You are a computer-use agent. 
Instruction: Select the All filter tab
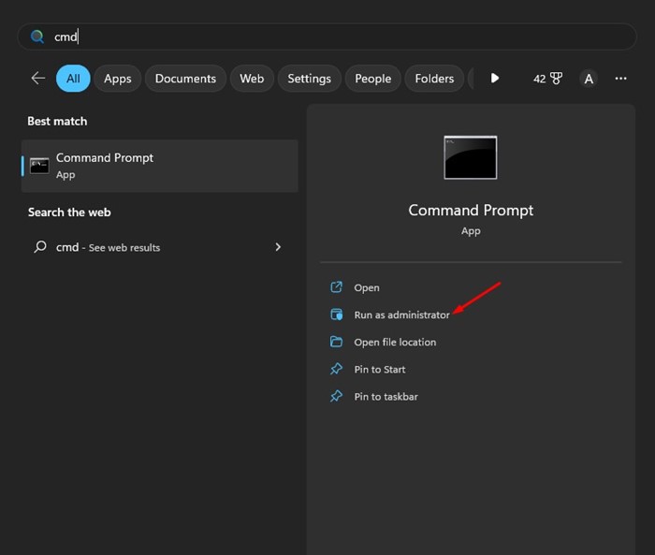click(73, 79)
